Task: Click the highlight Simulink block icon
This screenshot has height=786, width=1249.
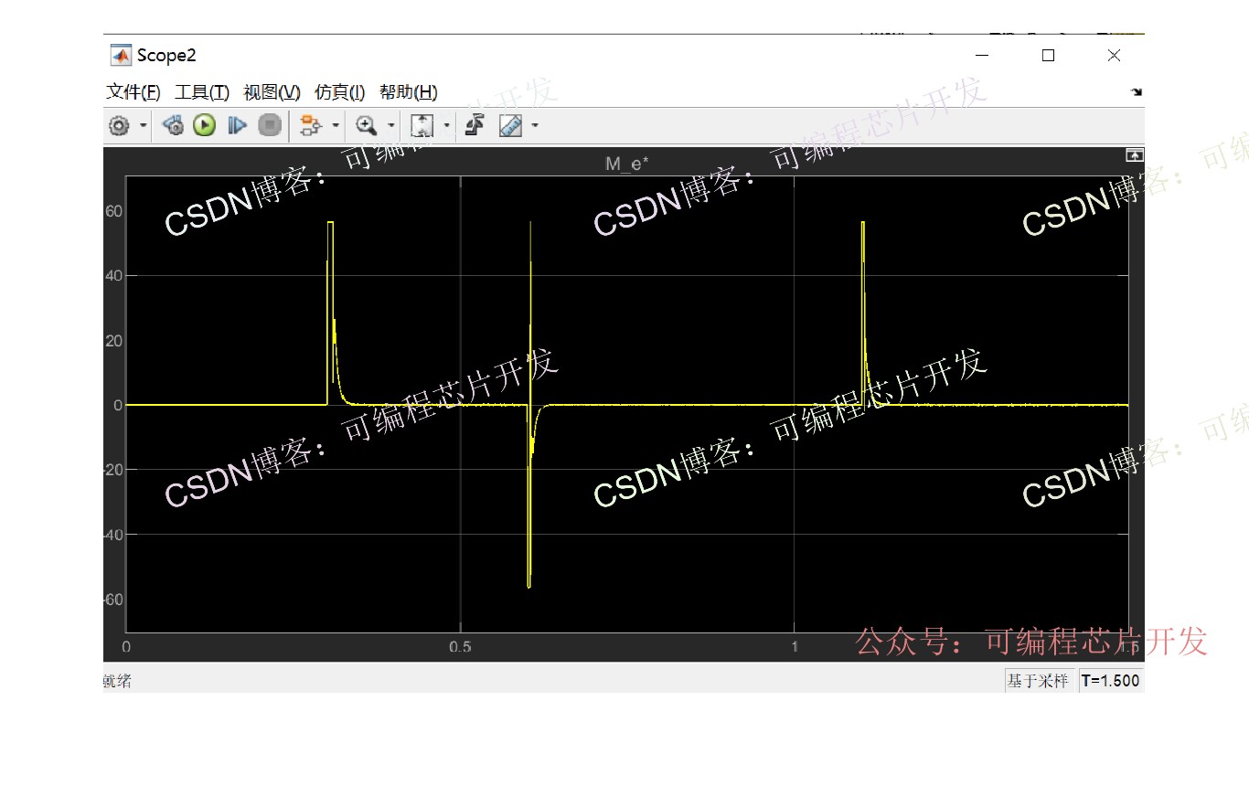Action: tap(311, 126)
